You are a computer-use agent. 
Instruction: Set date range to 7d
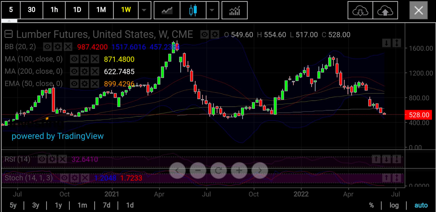click(107, 205)
